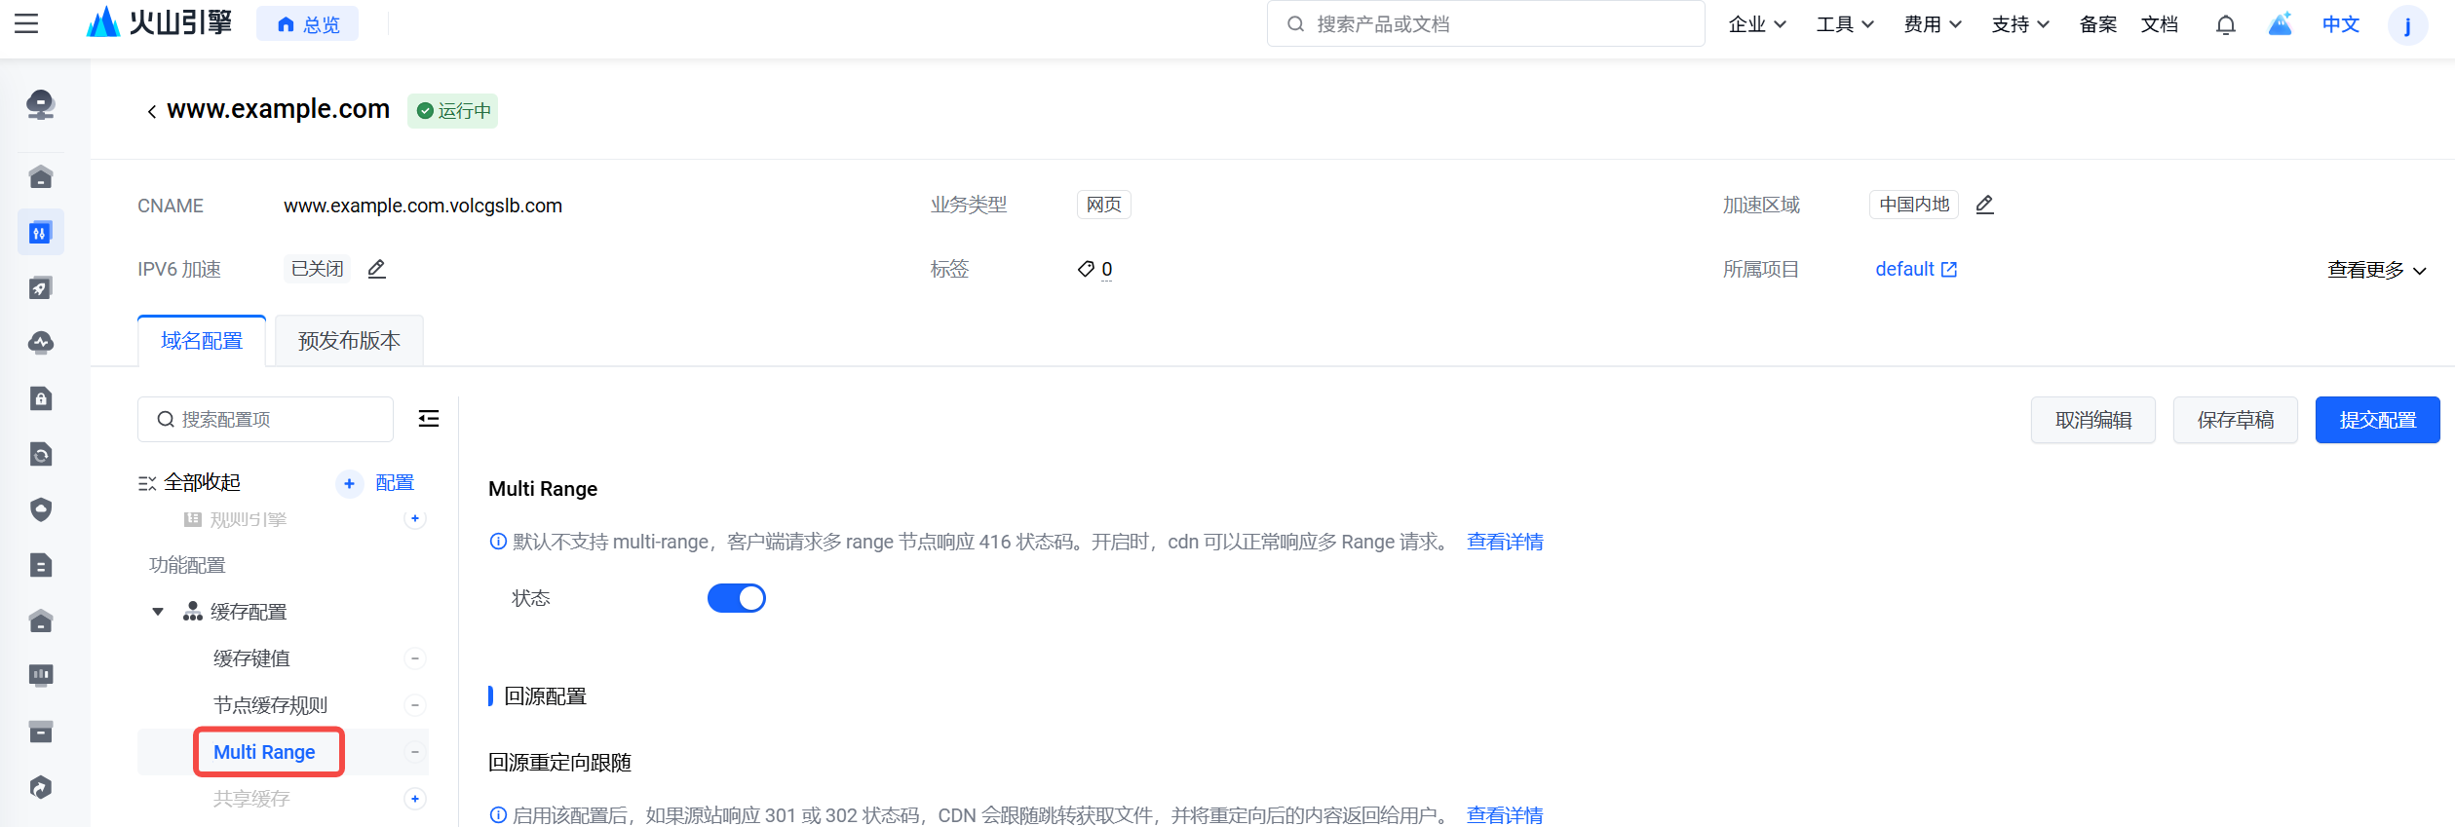This screenshot has height=827, width=2455.
Task: Open the user avatar j menu
Action: pyautogui.click(x=2407, y=24)
